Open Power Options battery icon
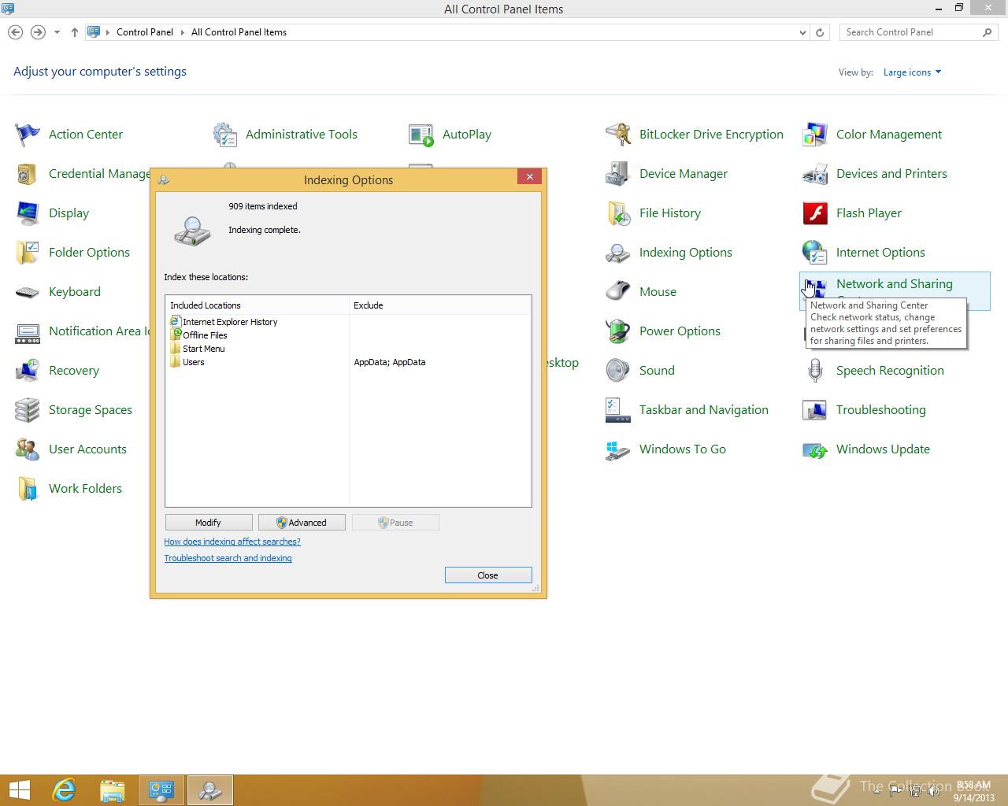Screen dimensions: 1008x806 click(x=618, y=331)
